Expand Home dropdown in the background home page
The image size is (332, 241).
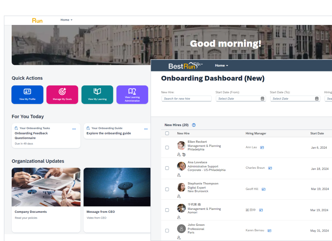pos(66,20)
